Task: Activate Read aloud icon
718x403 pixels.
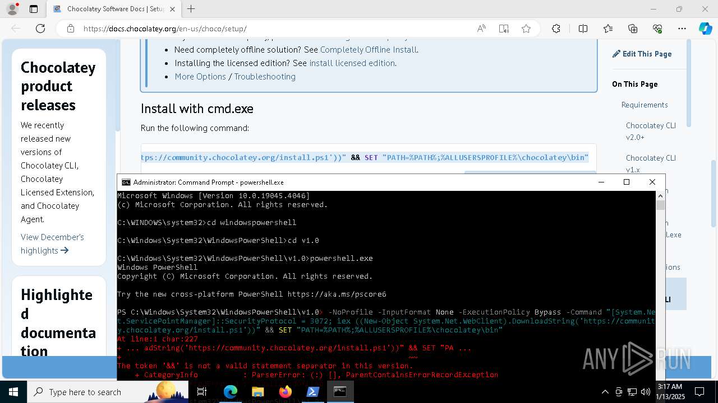Action: click(481, 29)
